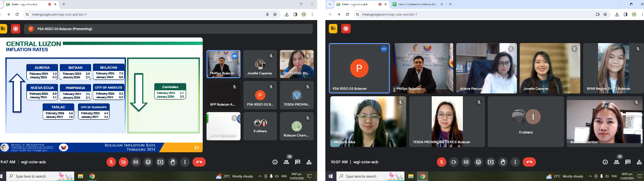Click Present now icon in left Meet window
The image size is (644, 181).
(161, 162)
